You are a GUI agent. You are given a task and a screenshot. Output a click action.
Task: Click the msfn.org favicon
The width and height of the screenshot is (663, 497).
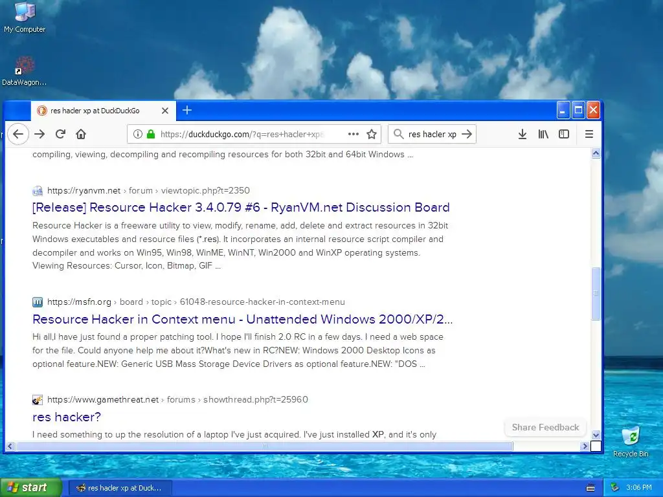coord(38,302)
